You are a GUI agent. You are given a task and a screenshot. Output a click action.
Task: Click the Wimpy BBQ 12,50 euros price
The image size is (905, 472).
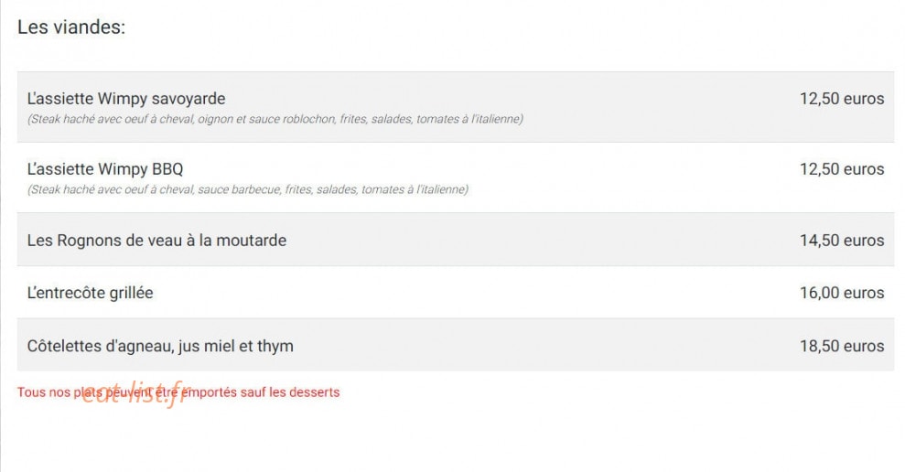click(842, 169)
